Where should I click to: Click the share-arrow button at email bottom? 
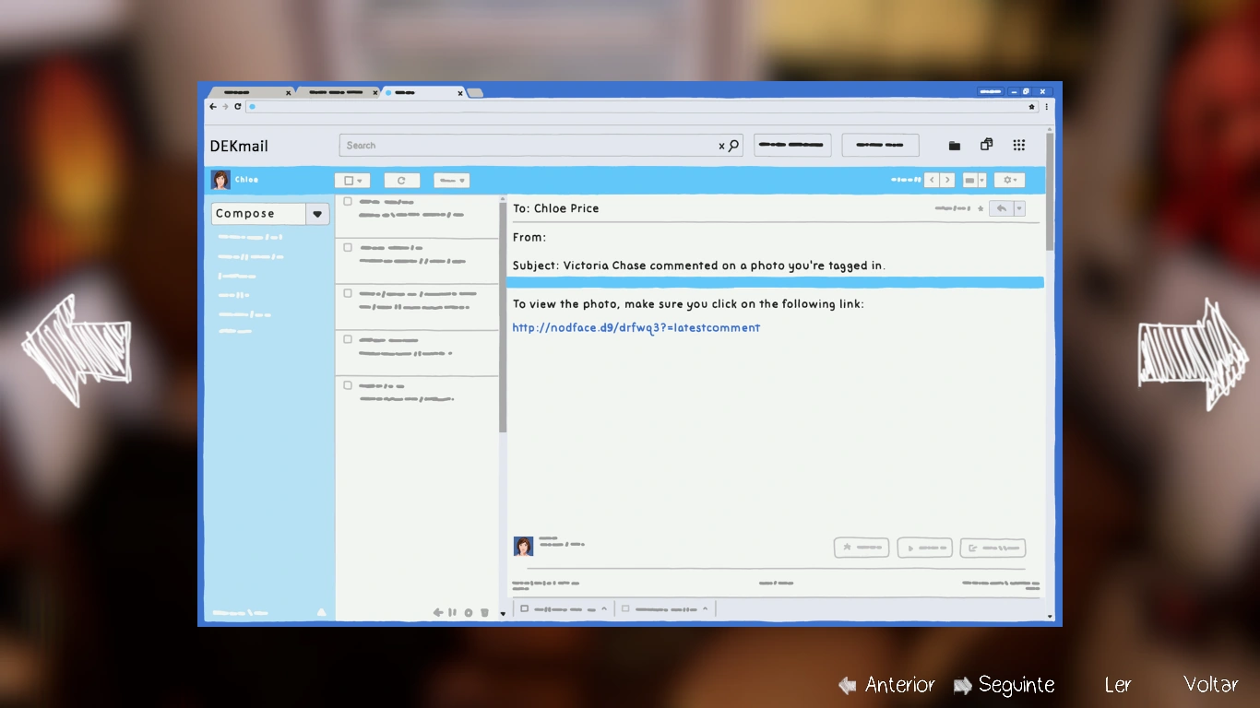[993, 548]
